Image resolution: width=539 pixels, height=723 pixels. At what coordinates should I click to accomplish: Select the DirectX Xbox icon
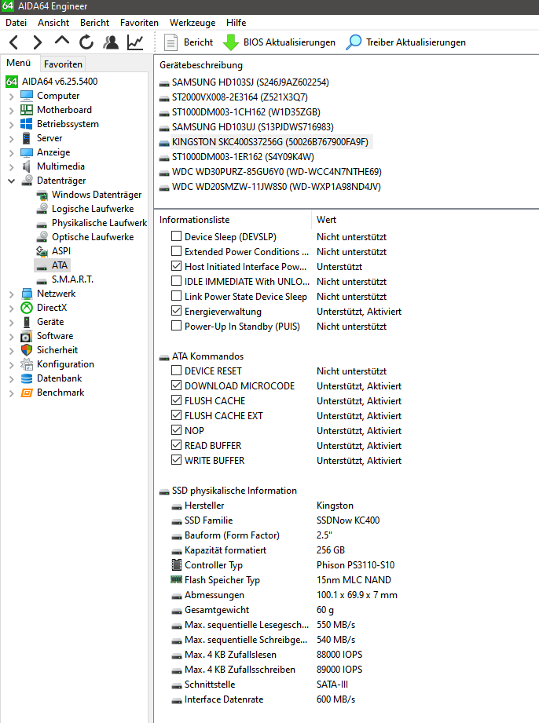tap(27, 308)
